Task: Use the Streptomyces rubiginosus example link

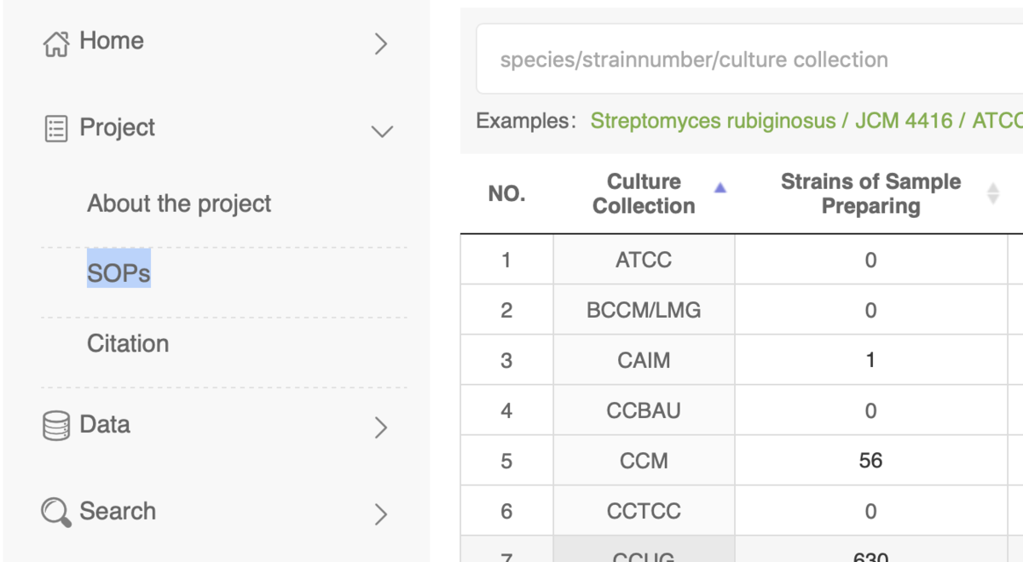Action: click(x=713, y=121)
